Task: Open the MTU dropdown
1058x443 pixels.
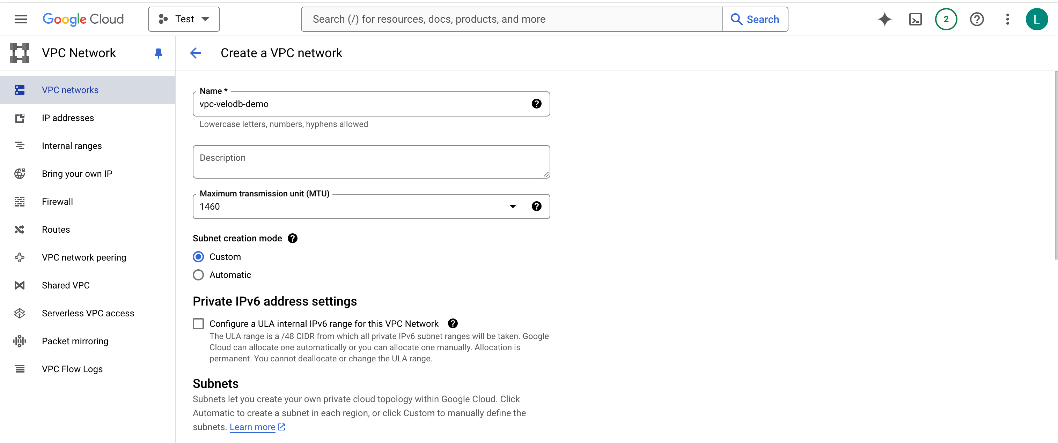Action: pyautogui.click(x=513, y=206)
